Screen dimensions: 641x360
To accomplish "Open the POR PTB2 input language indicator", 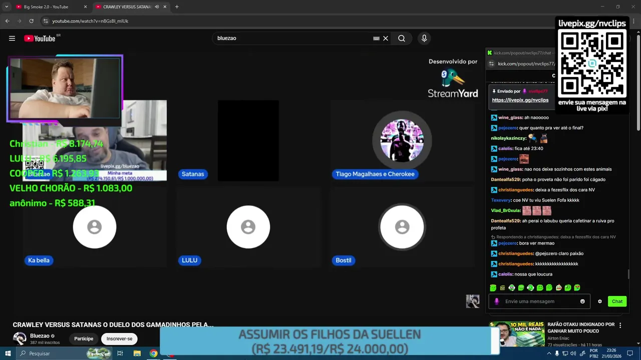I will (x=594, y=353).
